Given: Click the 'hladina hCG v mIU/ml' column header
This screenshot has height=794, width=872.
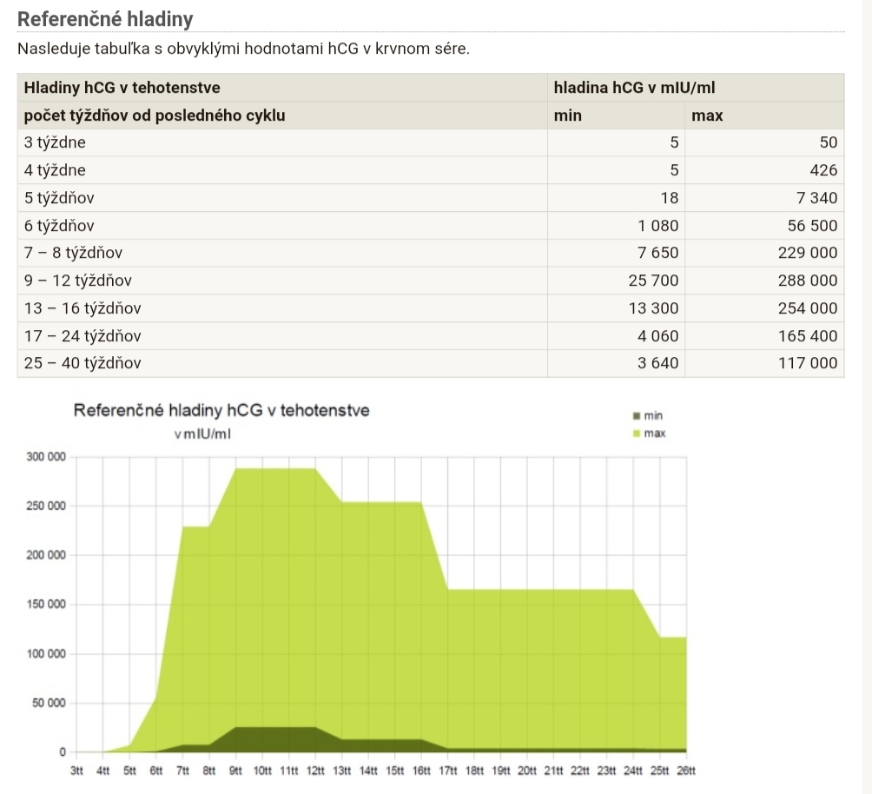Looking at the screenshot, I should [x=634, y=88].
